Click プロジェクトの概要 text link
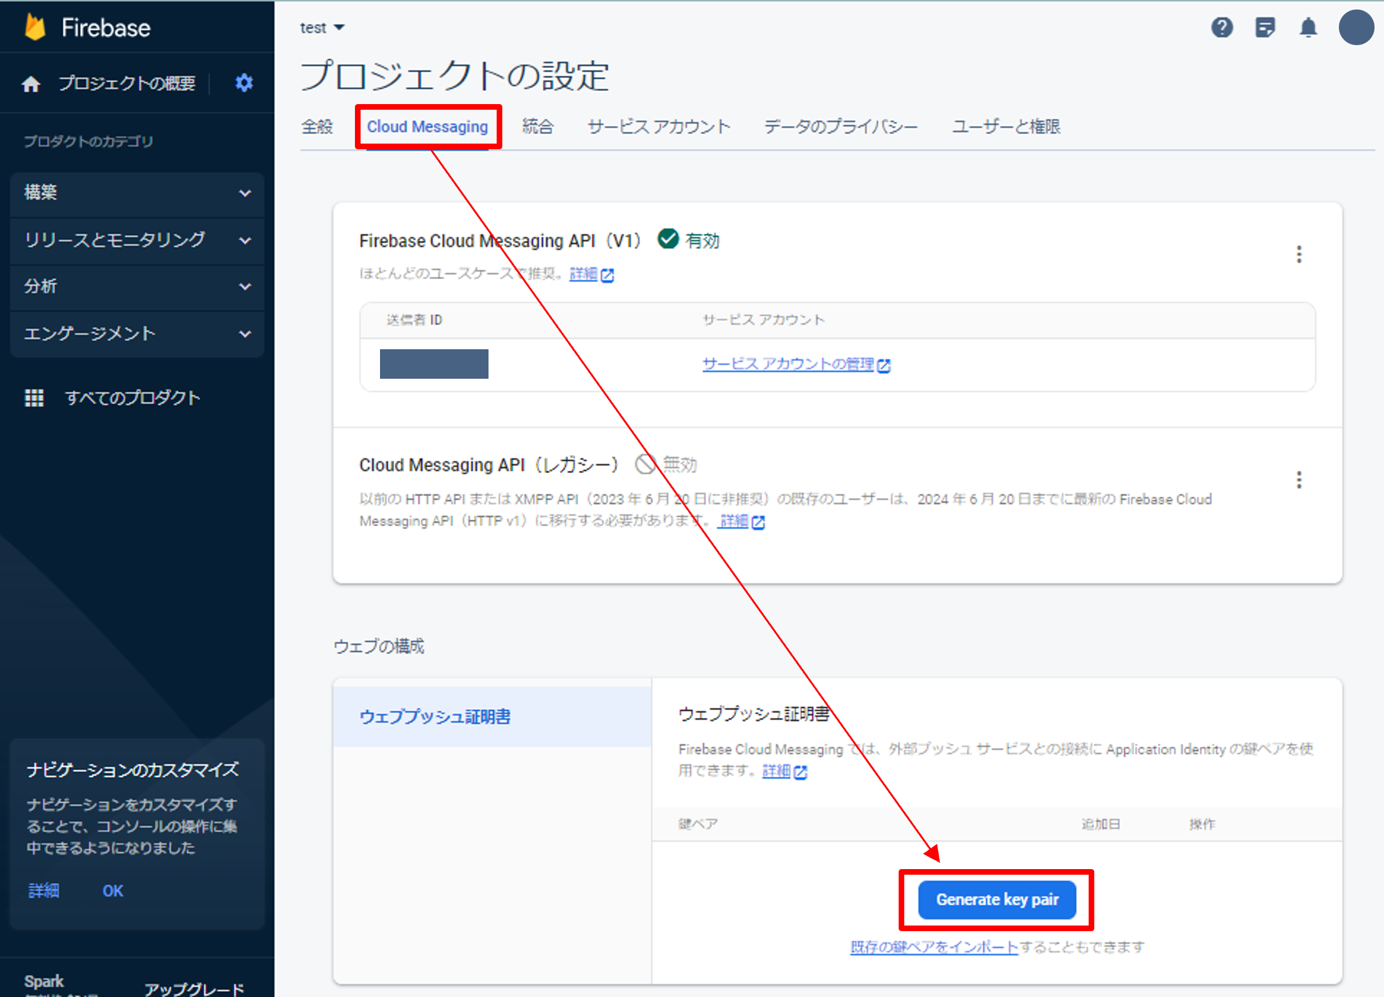 point(127,83)
